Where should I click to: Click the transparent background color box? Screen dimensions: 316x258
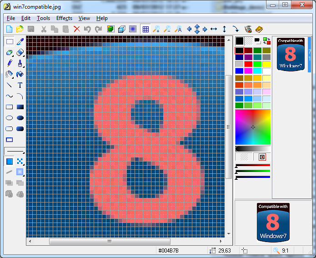click(x=249, y=41)
